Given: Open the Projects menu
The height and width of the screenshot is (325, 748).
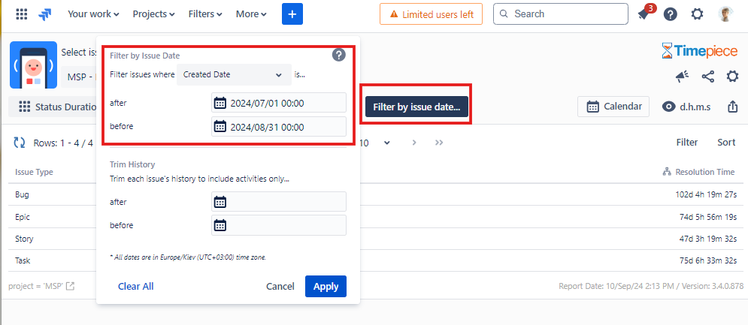Looking at the screenshot, I should click(153, 14).
